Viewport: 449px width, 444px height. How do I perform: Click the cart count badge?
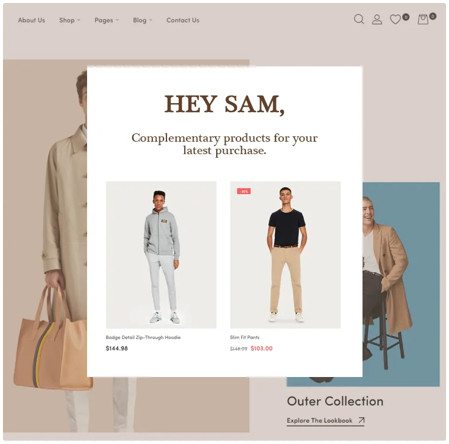(432, 16)
